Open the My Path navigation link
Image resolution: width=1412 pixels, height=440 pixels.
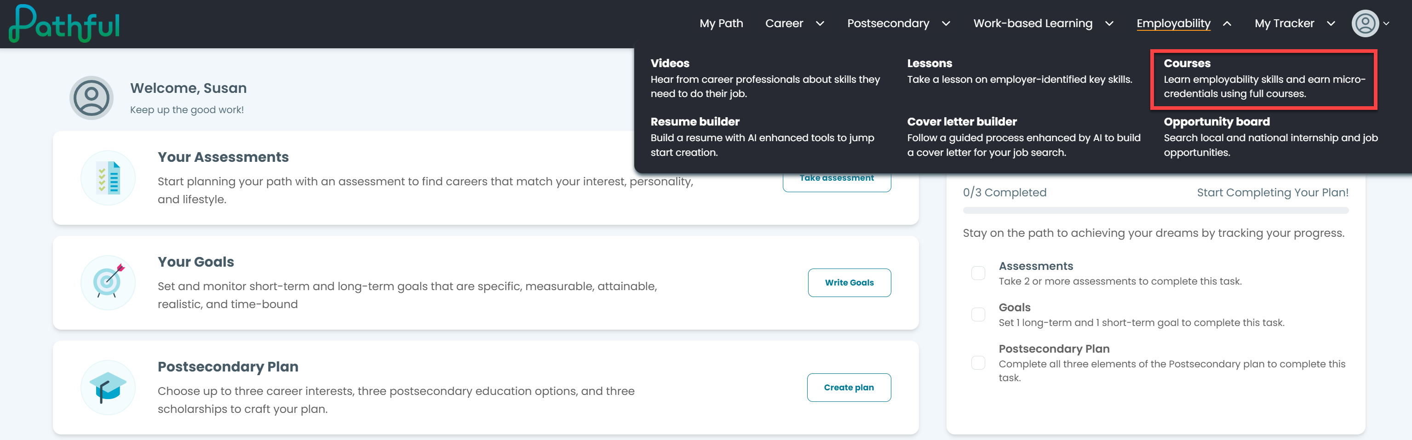721,23
